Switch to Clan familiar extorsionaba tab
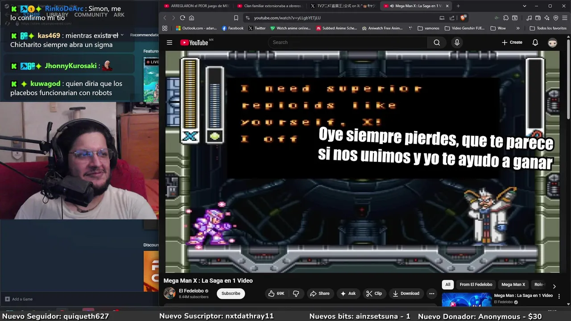571x321 pixels. tap(269, 6)
